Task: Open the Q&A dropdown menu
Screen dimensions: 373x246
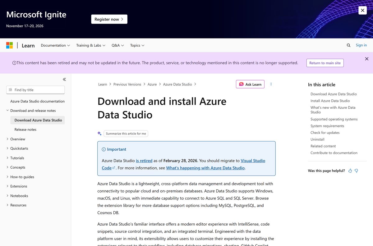Action: pos(118,45)
